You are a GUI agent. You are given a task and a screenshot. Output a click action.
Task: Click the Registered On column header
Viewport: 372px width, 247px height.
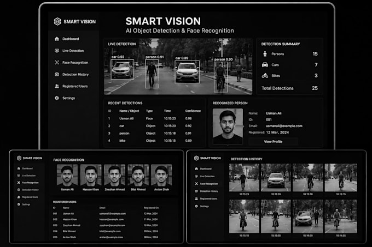pyautogui.click(x=151, y=208)
